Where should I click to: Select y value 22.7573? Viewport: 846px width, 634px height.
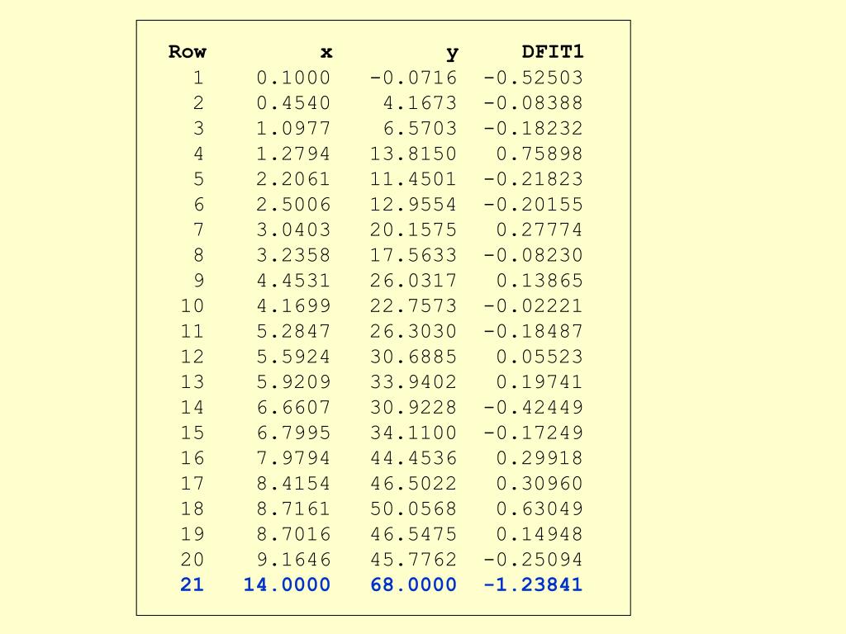(413, 305)
